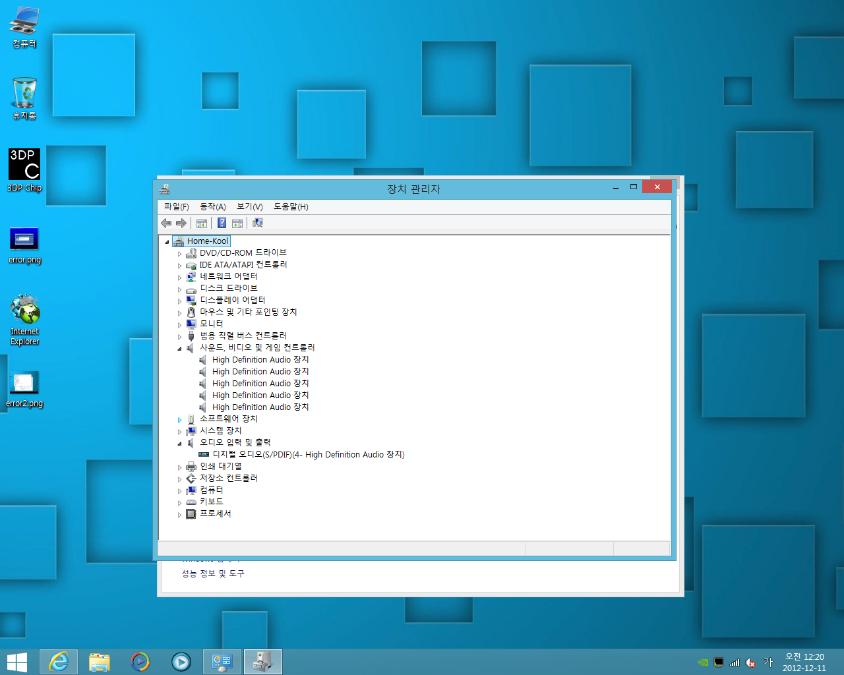This screenshot has height=675, width=844.
Task: Open the 보기(V) menu
Action: coord(250,207)
